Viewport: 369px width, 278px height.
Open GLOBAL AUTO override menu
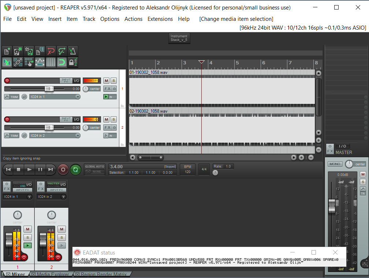pyautogui.click(x=94, y=169)
